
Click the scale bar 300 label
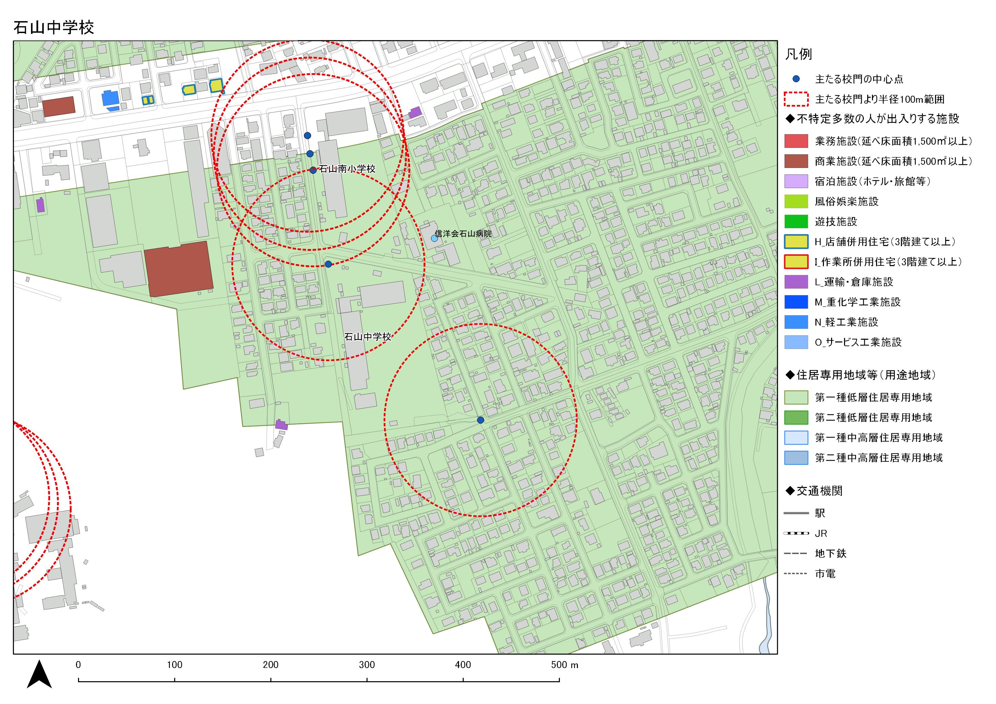[x=367, y=665]
